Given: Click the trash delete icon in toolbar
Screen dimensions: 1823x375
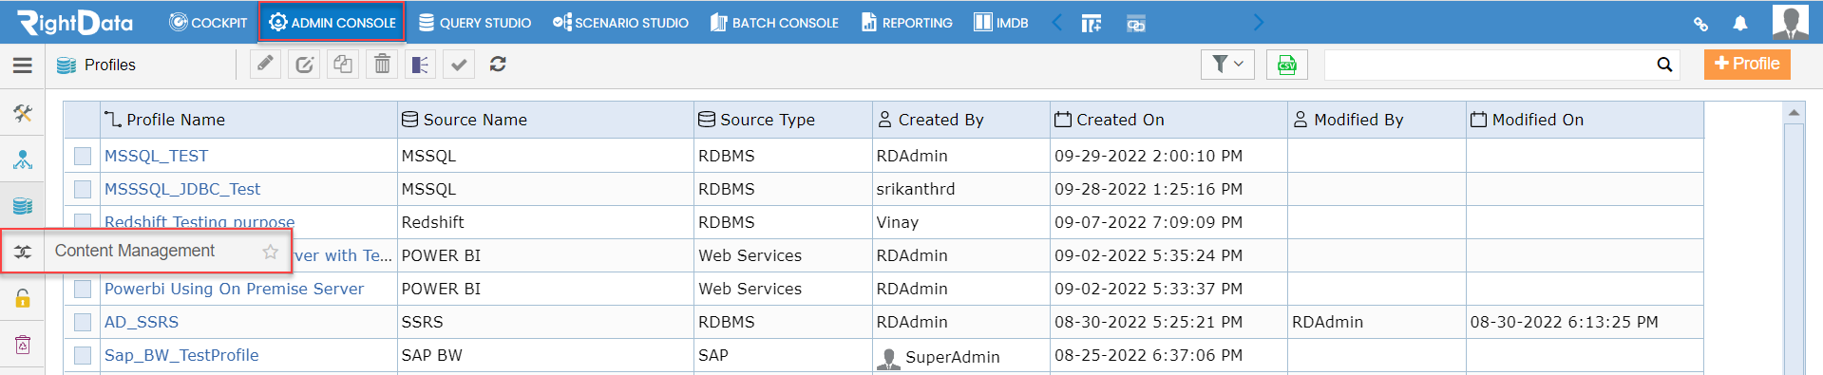Looking at the screenshot, I should [x=382, y=65].
